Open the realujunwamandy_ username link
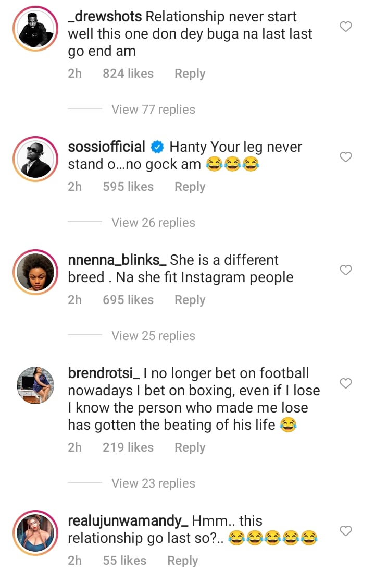The image size is (375, 570). pos(128,521)
